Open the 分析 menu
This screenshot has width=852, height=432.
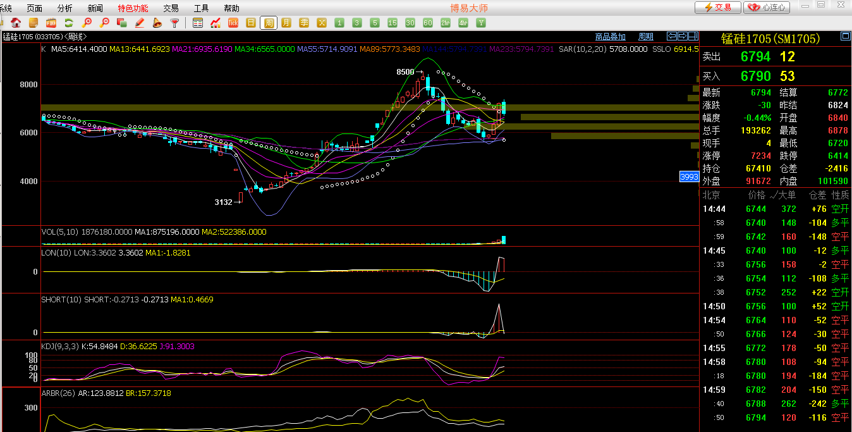(64, 8)
